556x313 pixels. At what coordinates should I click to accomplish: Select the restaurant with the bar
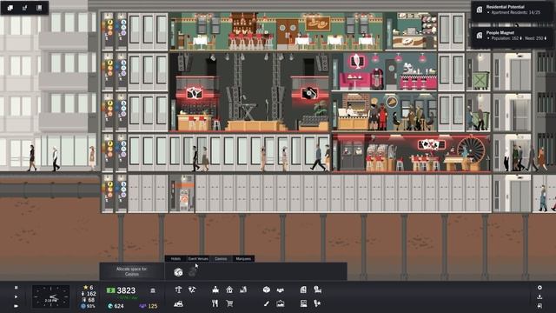point(276,31)
